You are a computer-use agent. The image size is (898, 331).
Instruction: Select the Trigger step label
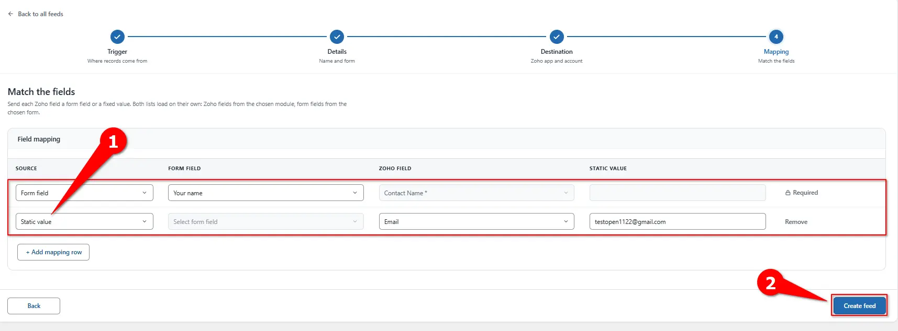tap(117, 52)
